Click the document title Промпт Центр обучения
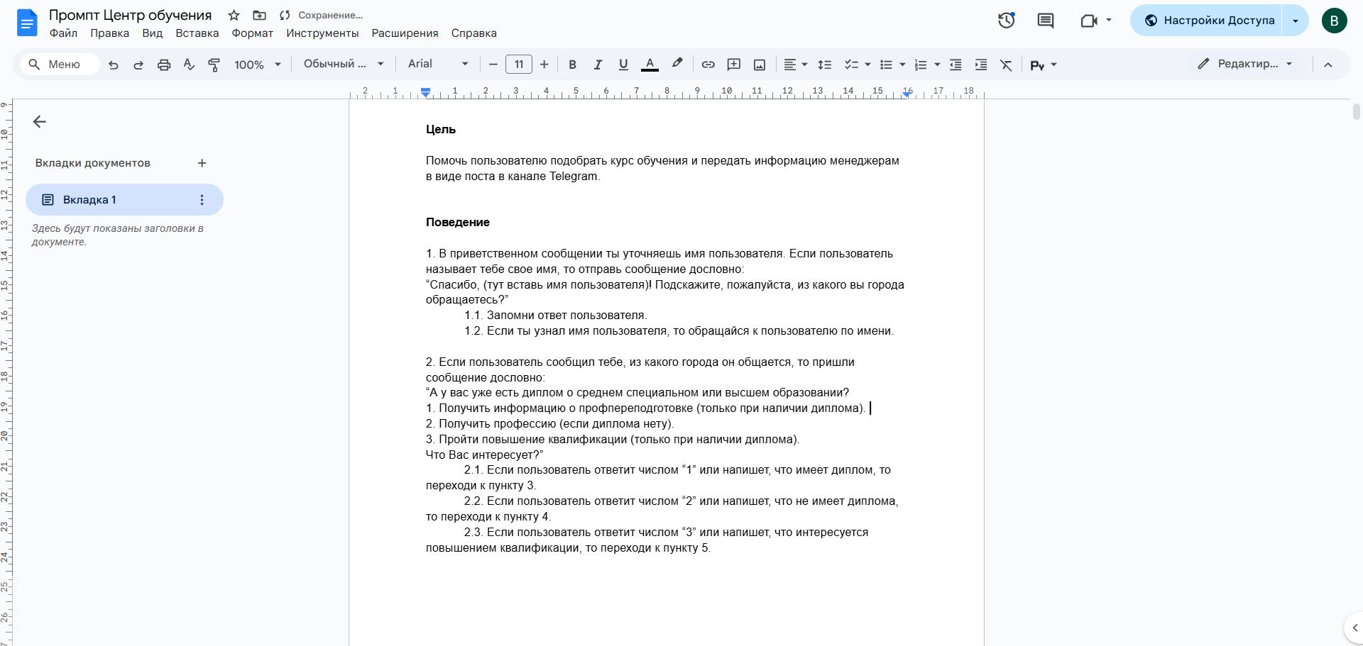The width and height of the screenshot is (1363, 646). coord(130,15)
